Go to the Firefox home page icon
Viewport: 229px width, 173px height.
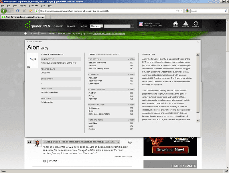(31, 11)
